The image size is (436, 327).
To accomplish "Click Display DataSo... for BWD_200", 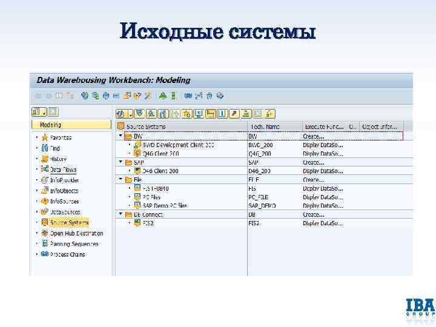I will tap(323, 145).
